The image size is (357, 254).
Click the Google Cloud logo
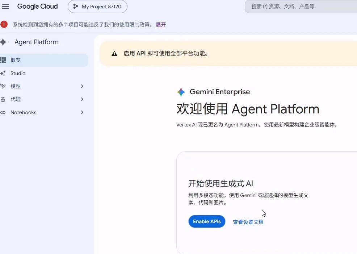(x=38, y=7)
